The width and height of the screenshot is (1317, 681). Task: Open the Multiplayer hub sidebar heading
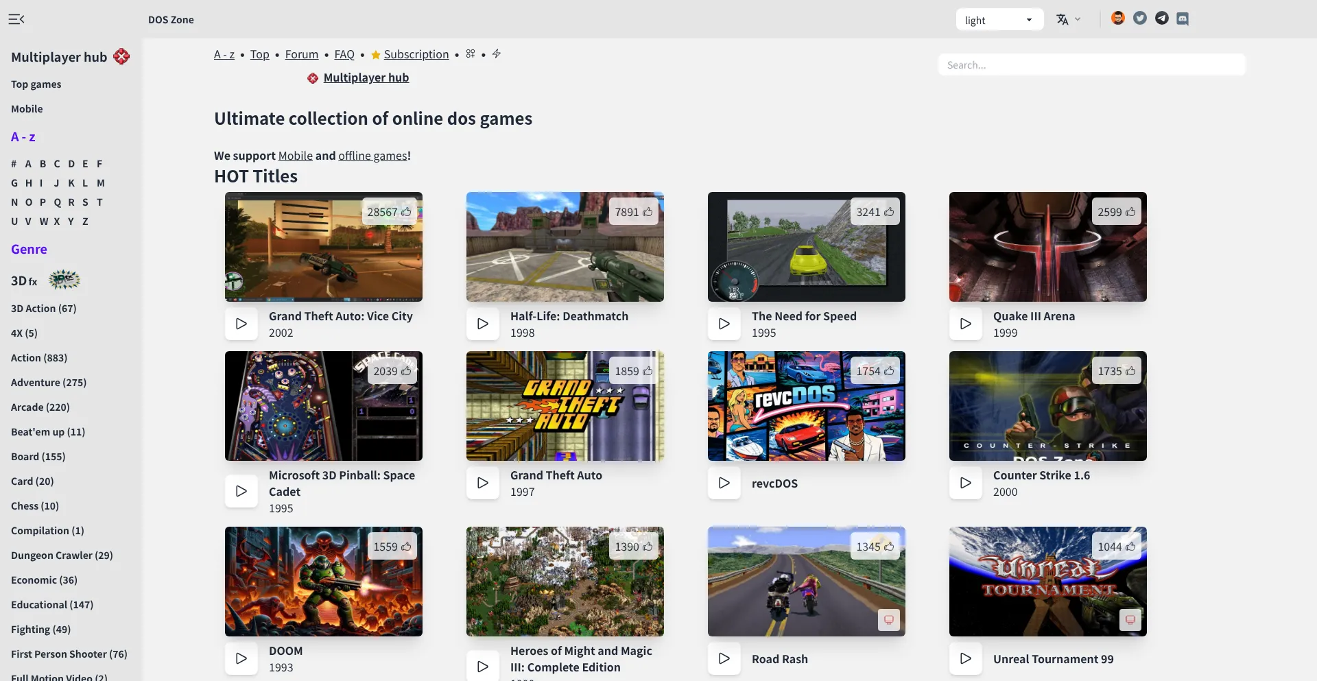59,57
